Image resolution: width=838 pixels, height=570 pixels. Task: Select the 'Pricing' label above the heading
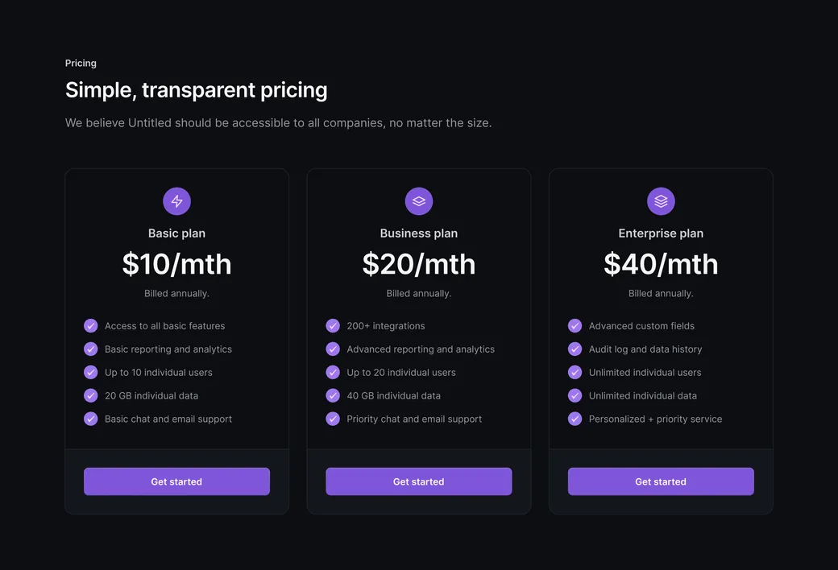tap(81, 62)
